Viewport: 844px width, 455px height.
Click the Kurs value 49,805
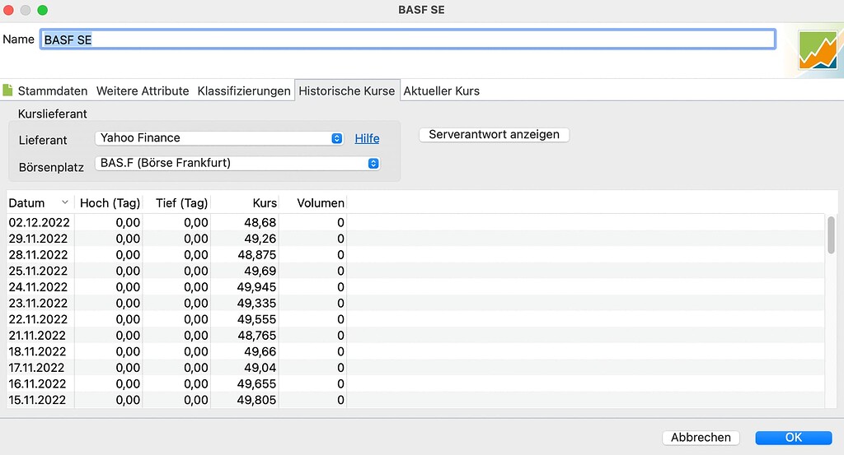click(256, 400)
